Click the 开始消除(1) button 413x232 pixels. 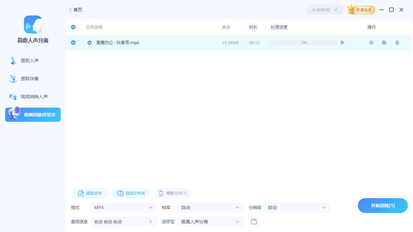pos(383,206)
